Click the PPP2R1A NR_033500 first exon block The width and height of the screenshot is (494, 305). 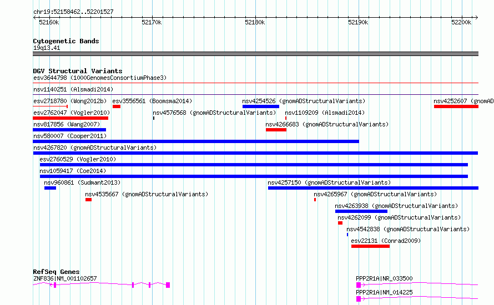[359, 285]
